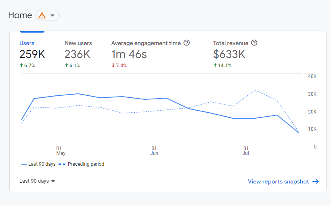This screenshot has height=206, width=331.
Task: Click the 01 Jun date marker on chart
Action: [154, 150]
